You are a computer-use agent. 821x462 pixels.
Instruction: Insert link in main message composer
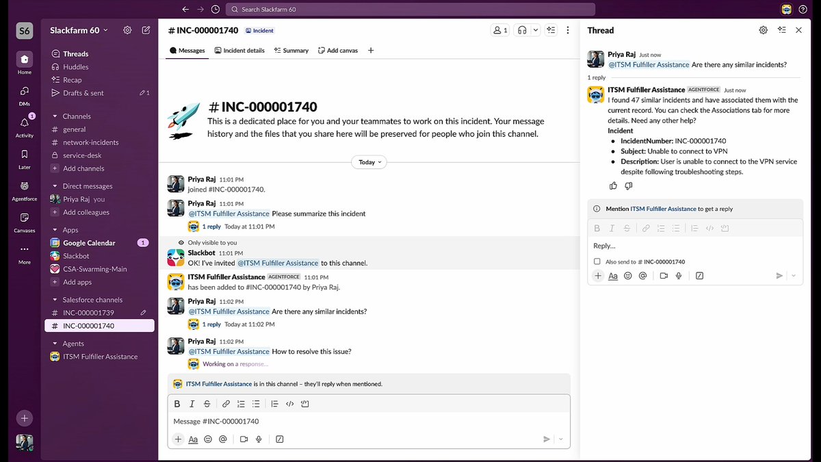pos(226,404)
